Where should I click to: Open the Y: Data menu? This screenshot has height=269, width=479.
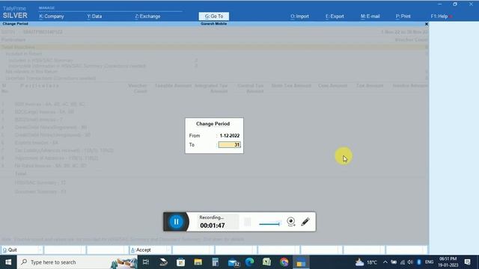click(94, 16)
